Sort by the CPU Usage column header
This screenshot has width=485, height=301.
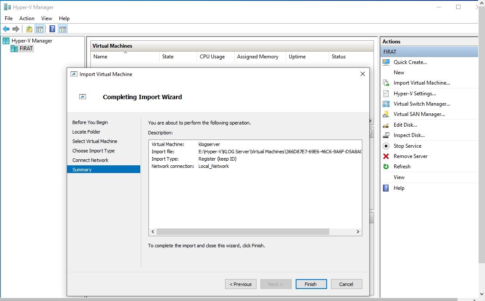click(216, 57)
